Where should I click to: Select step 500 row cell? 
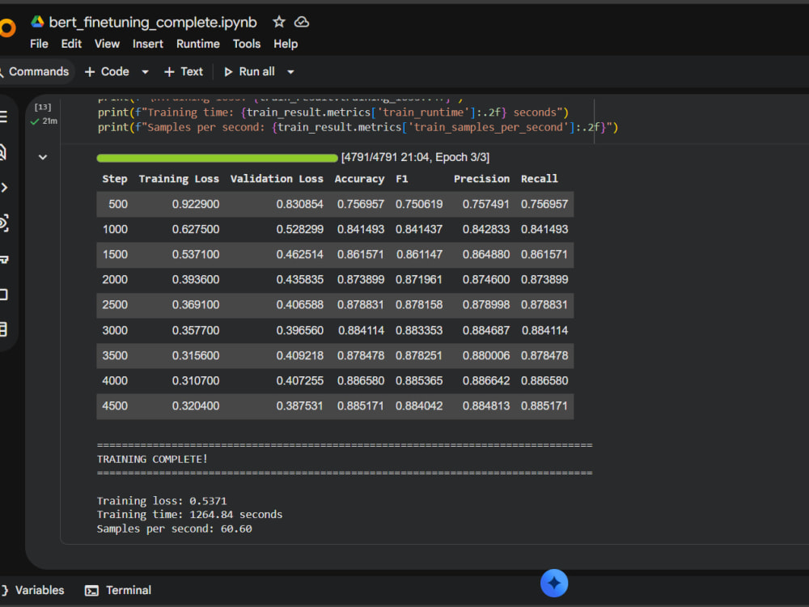coord(117,204)
